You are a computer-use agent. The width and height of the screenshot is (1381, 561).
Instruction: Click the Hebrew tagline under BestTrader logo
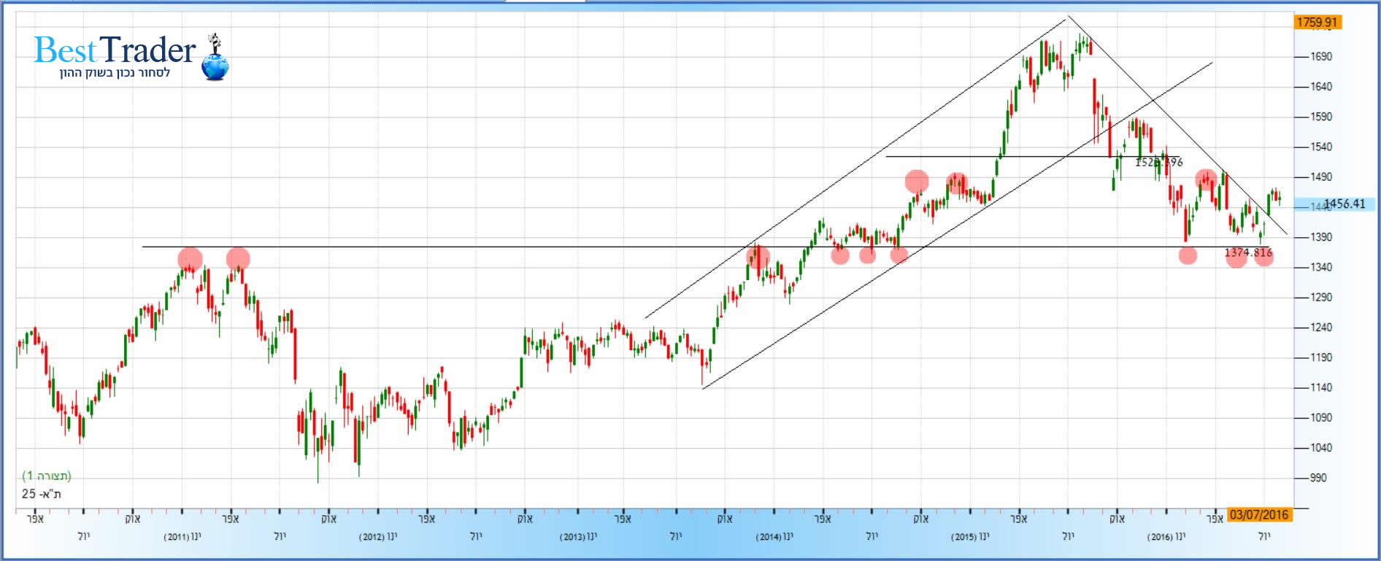115,73
